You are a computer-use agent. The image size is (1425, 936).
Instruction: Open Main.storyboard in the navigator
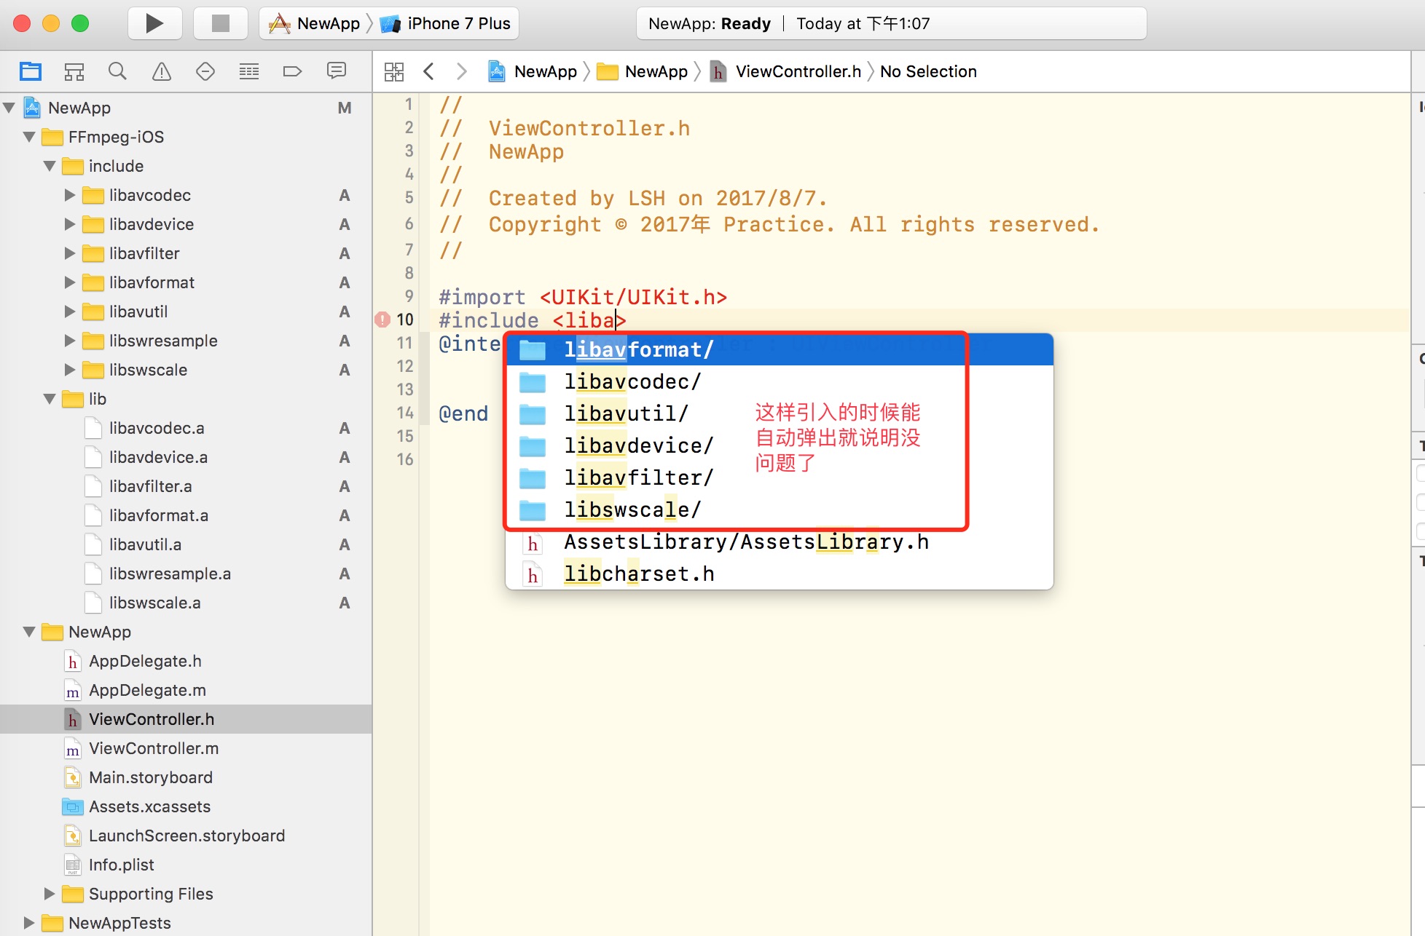(150, 777)
